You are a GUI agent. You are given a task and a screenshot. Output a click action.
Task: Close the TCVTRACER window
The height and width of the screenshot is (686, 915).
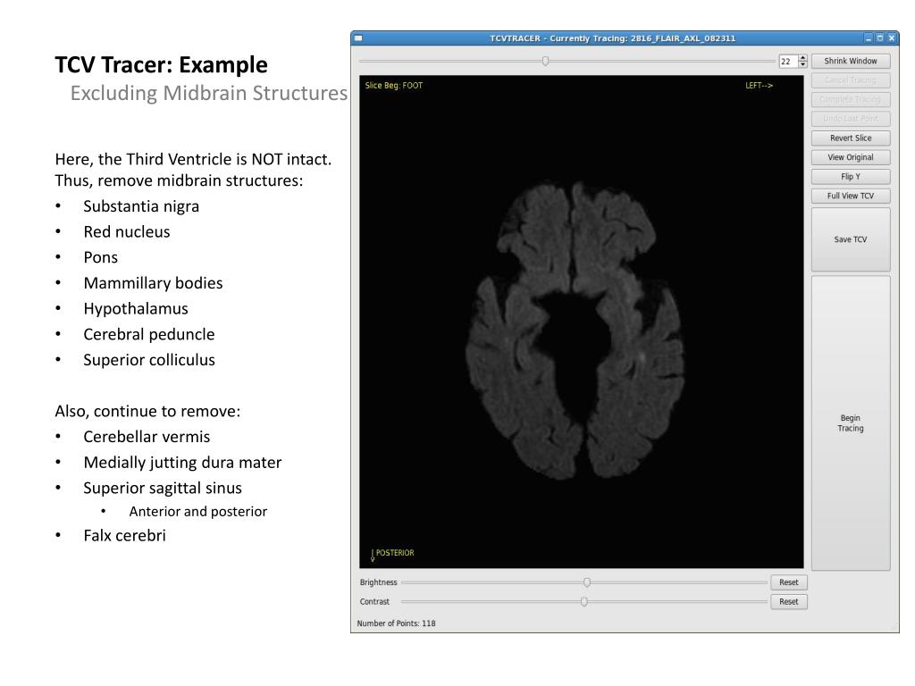(892, 38)
